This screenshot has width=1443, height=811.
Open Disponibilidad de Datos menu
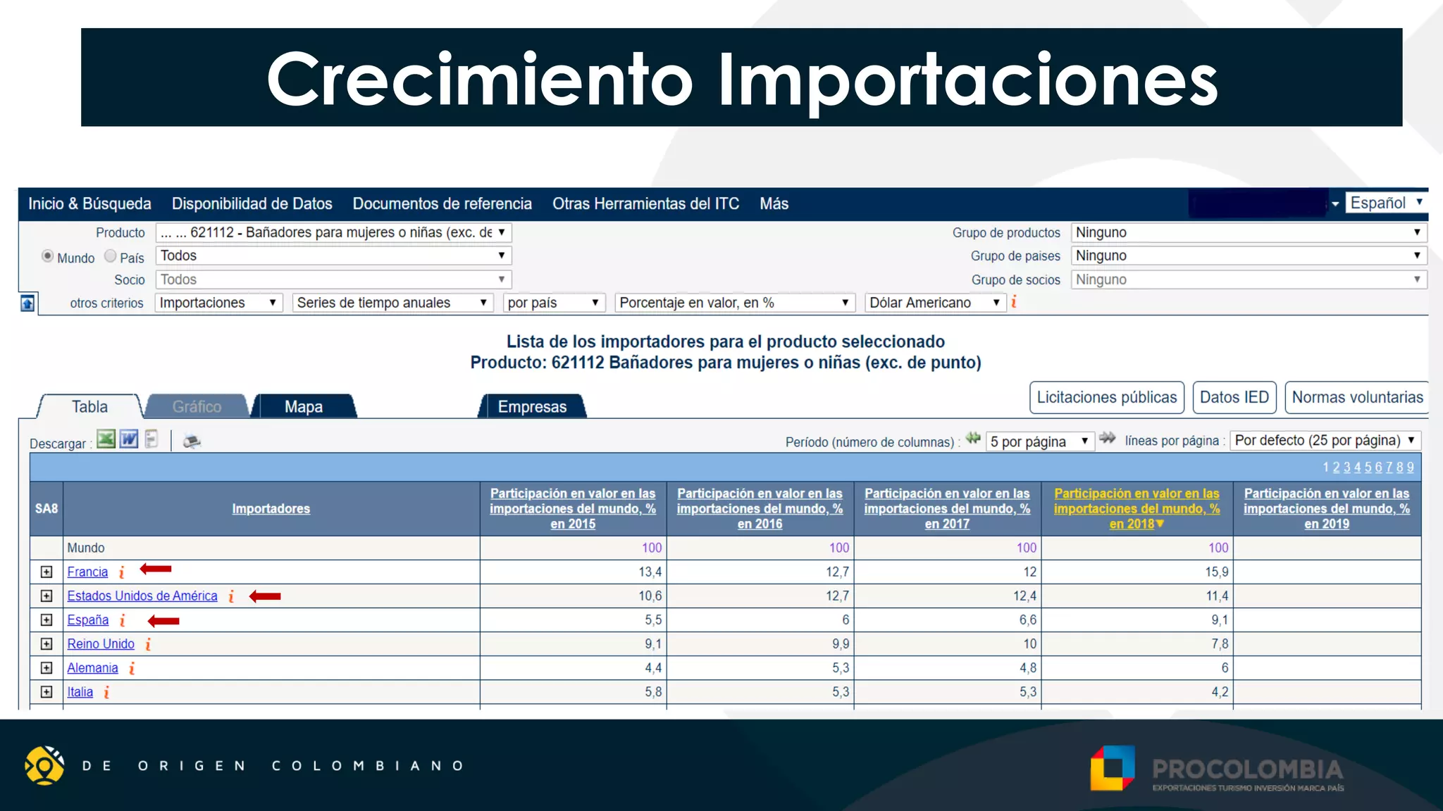point(252,203)
